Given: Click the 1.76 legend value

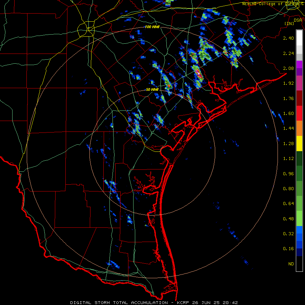Looking at the screenshot, I should coord(288,98).
